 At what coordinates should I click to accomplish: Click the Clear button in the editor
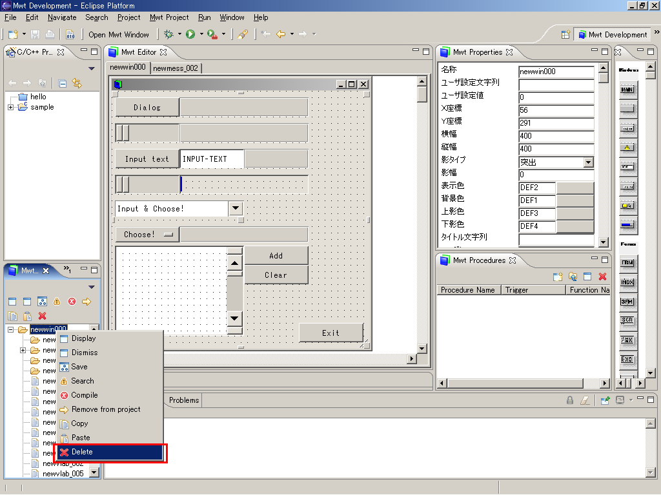pos(276,275)
